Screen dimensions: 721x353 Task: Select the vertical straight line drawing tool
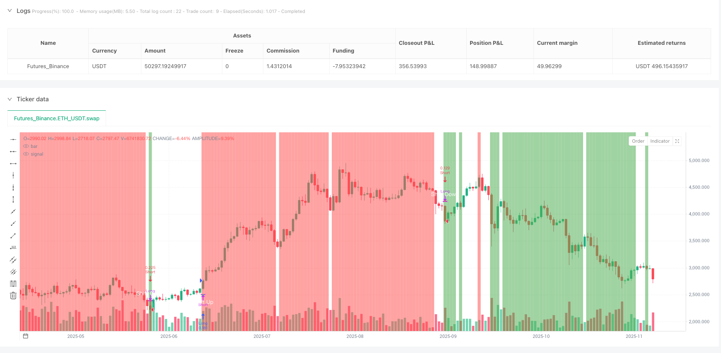[13, 175]
